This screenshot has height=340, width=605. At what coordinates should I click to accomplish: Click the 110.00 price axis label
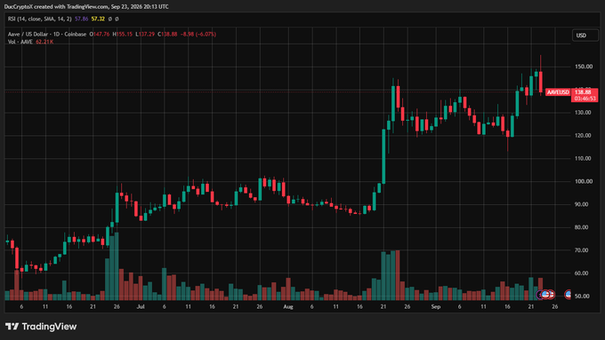point(583,158)
